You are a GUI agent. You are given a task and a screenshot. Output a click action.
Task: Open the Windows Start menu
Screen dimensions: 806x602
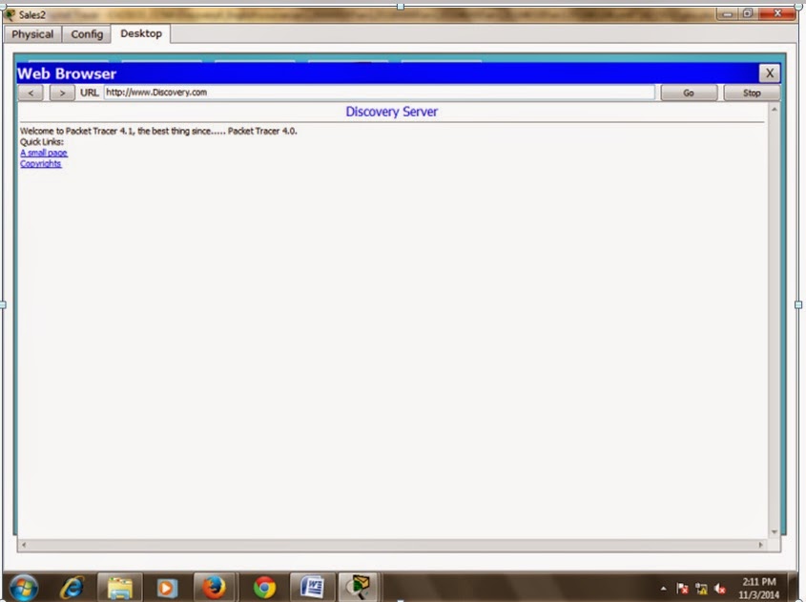(x=24, y=588)
